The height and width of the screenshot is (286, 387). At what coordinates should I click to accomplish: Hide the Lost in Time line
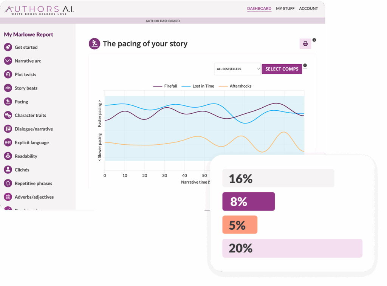[198, 86]
